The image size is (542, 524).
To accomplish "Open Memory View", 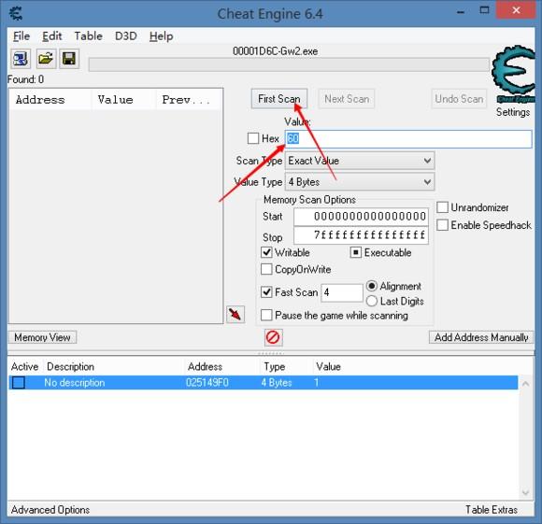I will (42, 337).
